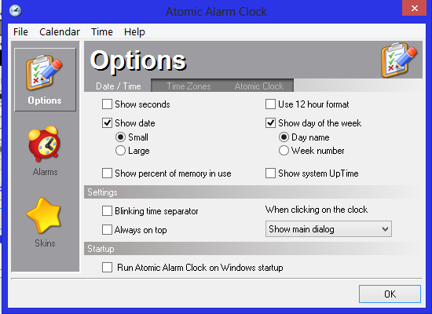
Task: Select the Large date radio button
Action: (x=120, y=151)
